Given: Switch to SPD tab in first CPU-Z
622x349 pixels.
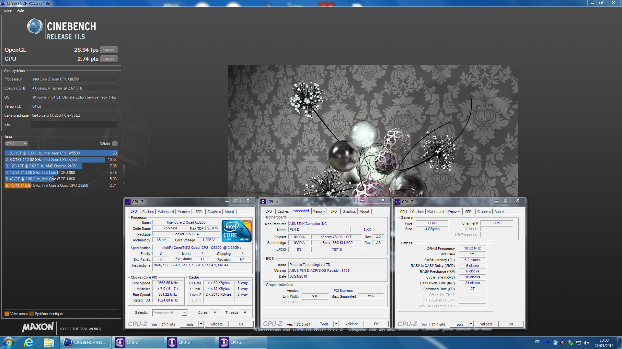Looking at the screenshot, I should (199, 212).
